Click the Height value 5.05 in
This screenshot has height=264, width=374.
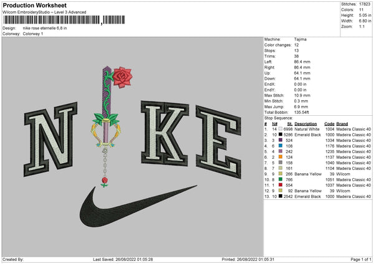pyautogui.click(x=365, y=15)
